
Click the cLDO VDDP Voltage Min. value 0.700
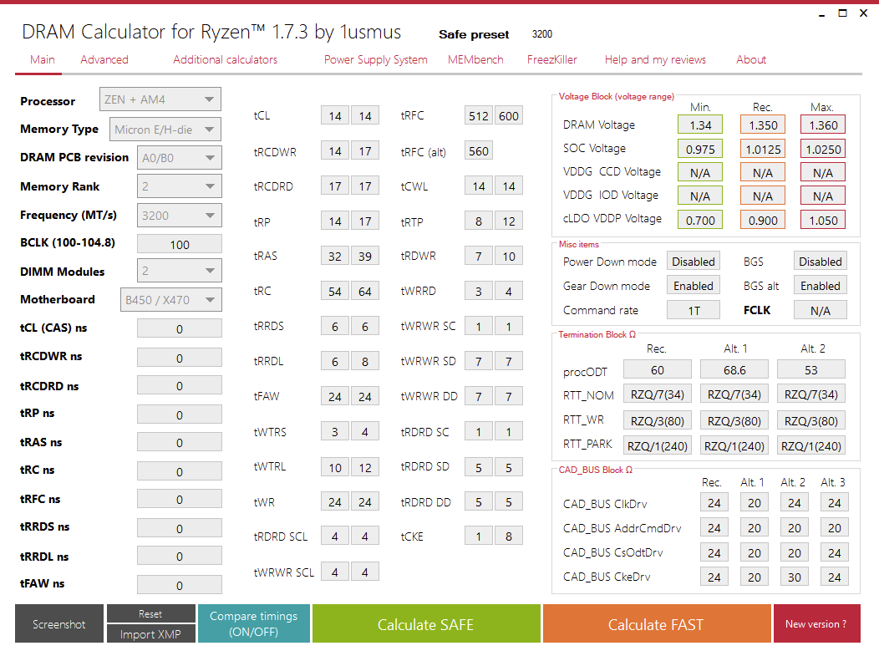click(x=700, y=220)
